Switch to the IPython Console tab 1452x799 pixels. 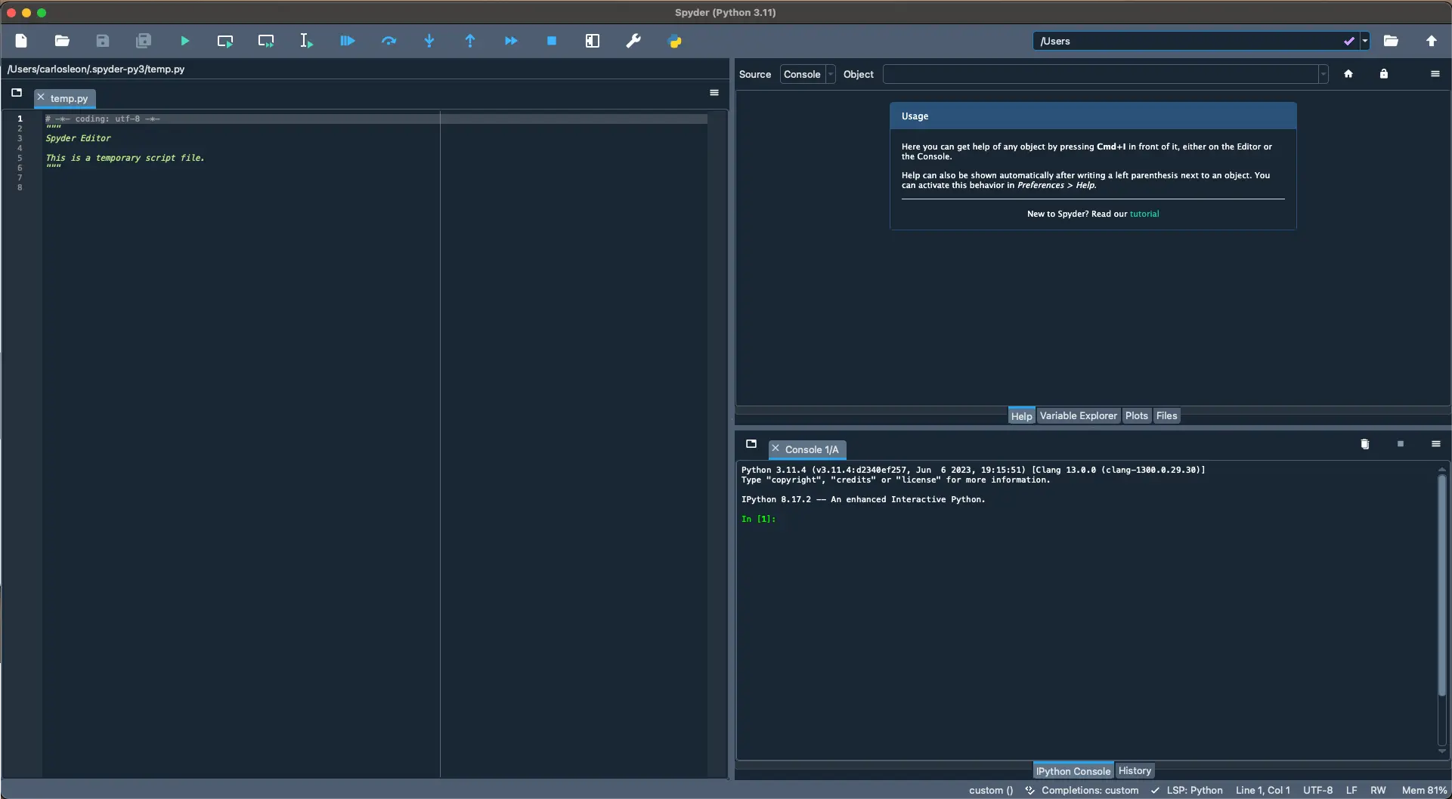coord(1073,771)
